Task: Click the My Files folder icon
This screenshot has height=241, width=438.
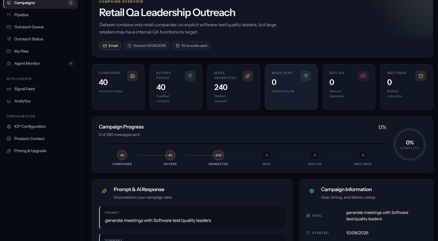Action: point(9,51)
